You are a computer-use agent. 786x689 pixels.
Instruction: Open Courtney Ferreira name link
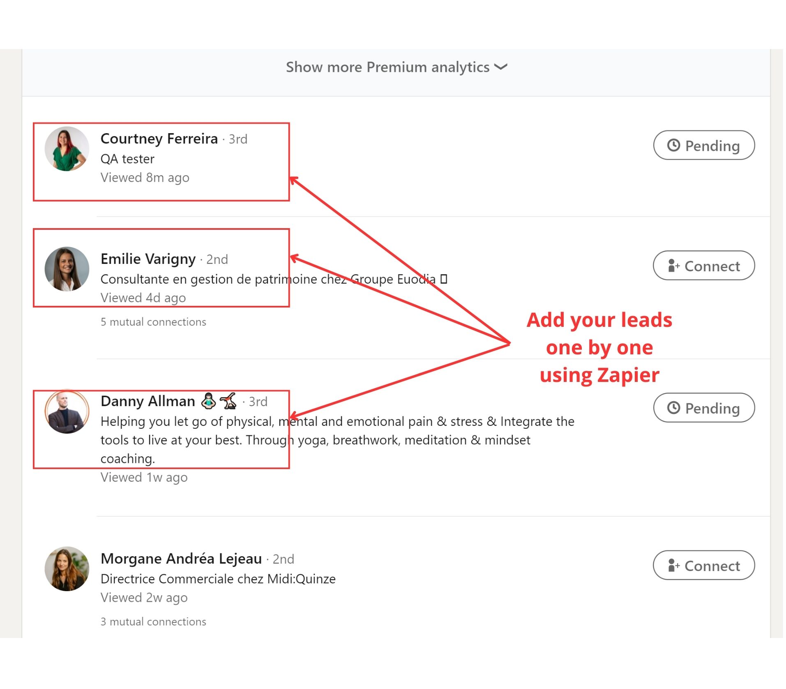[x=159, y=139]
